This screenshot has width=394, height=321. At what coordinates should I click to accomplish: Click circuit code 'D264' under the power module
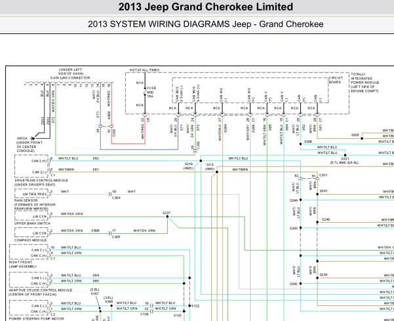(x=226, y=128)
